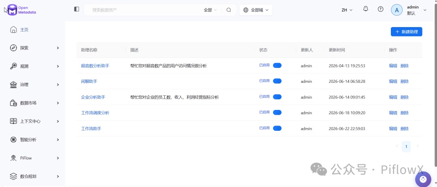
Task: Expand the 数据市场 menu chevron
Action: click(58, 103)
